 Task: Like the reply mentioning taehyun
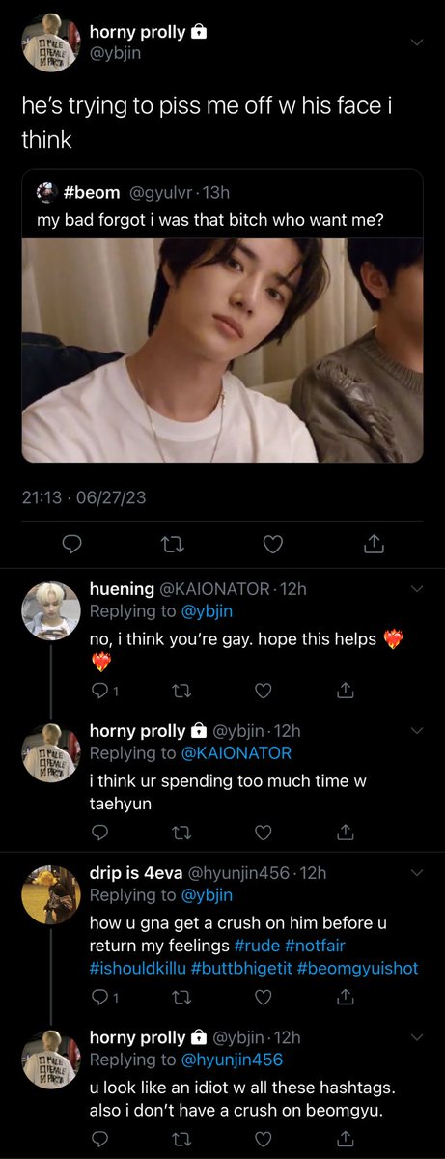pos(263,833)
